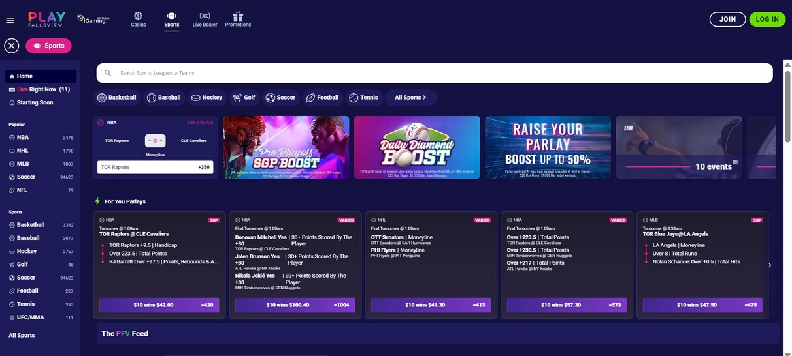Click the expand icon on Live events banner
792x356 pixels.
click(734, 162)
